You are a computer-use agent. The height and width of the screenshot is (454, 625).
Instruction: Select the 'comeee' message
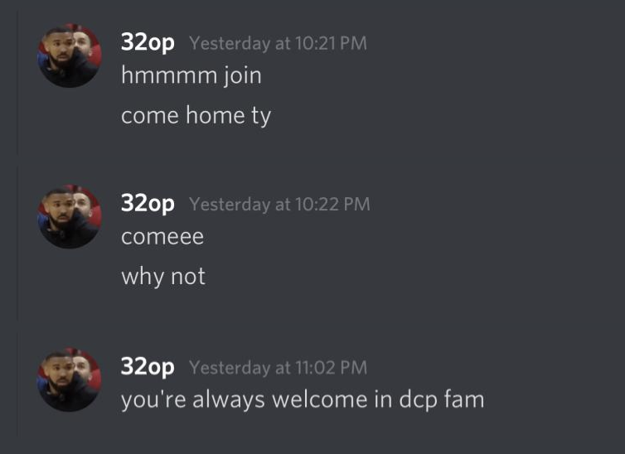[x=162, y=237]
